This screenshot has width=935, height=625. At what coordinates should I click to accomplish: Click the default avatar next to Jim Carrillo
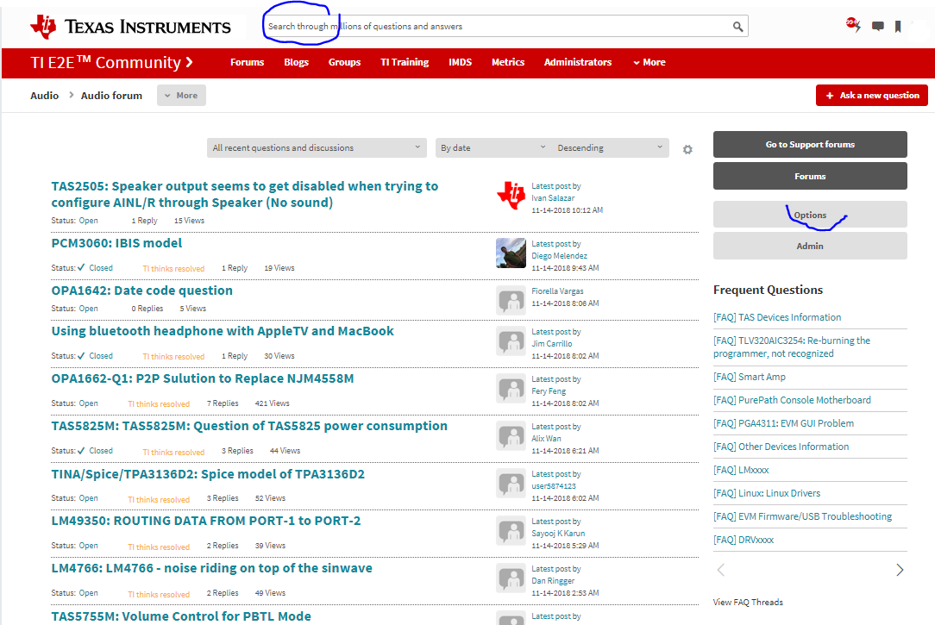pos(511,341)
